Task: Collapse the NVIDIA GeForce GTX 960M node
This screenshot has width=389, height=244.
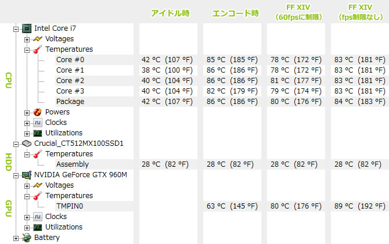Action: pos(16,176)
